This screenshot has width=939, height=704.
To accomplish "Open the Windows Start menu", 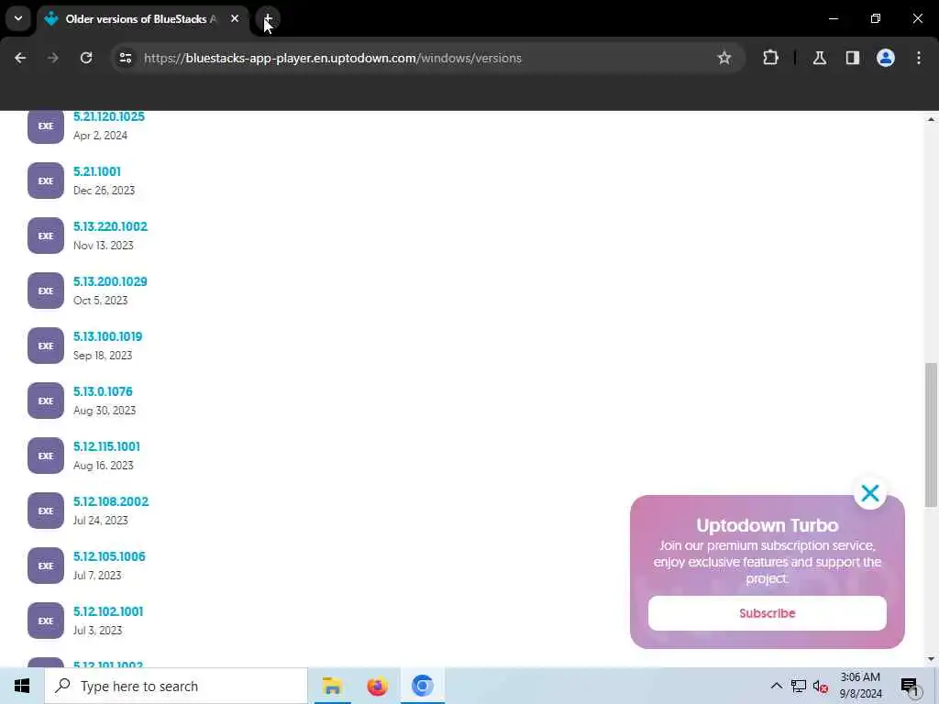I will [x=22, y=686].
